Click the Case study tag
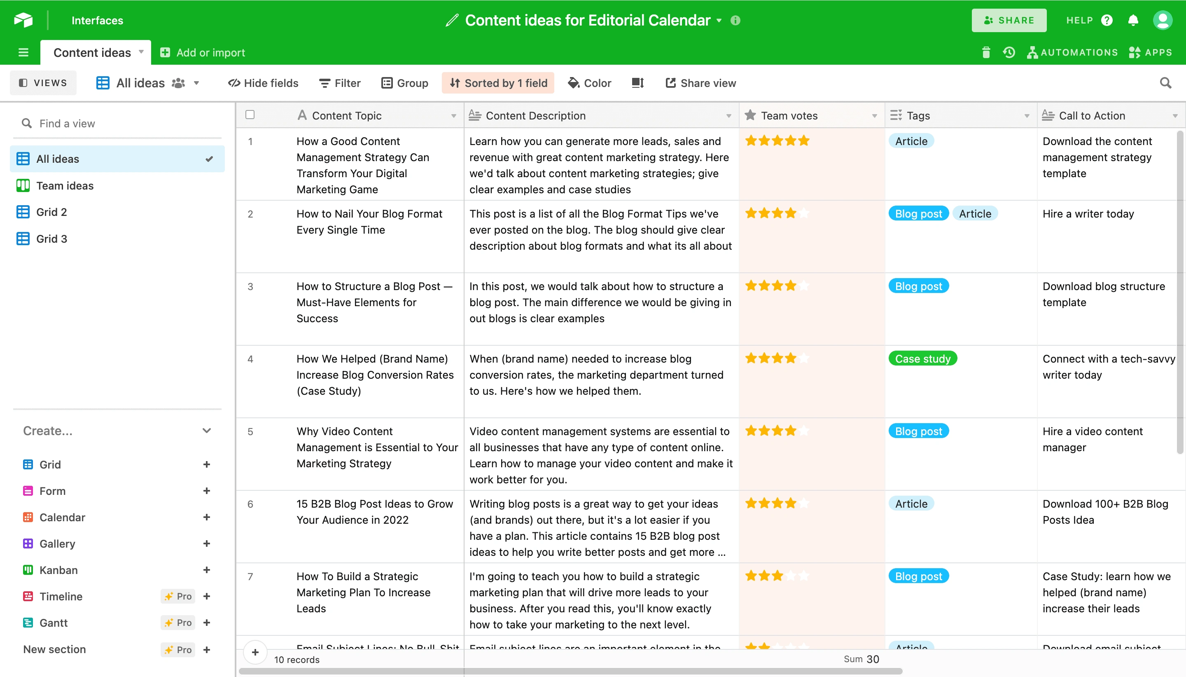 [922, 358]
